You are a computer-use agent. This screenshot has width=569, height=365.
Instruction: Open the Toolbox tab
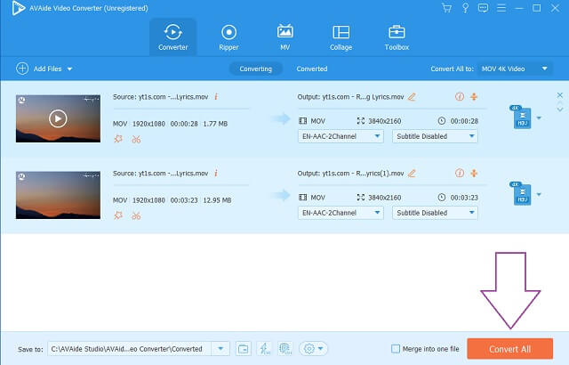pos(397,36)
